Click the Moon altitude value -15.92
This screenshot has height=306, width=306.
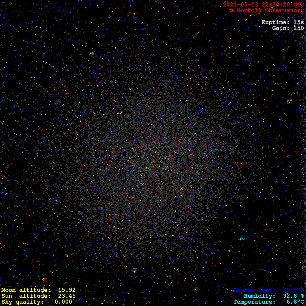pos(65,290)
